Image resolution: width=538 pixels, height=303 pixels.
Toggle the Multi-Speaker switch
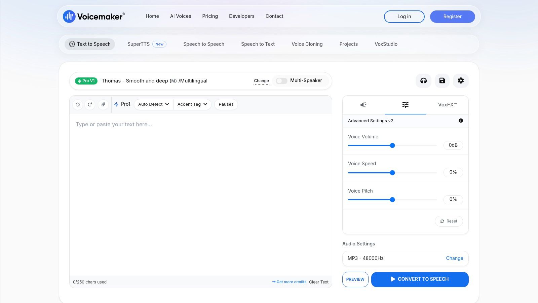click(281, 81)
